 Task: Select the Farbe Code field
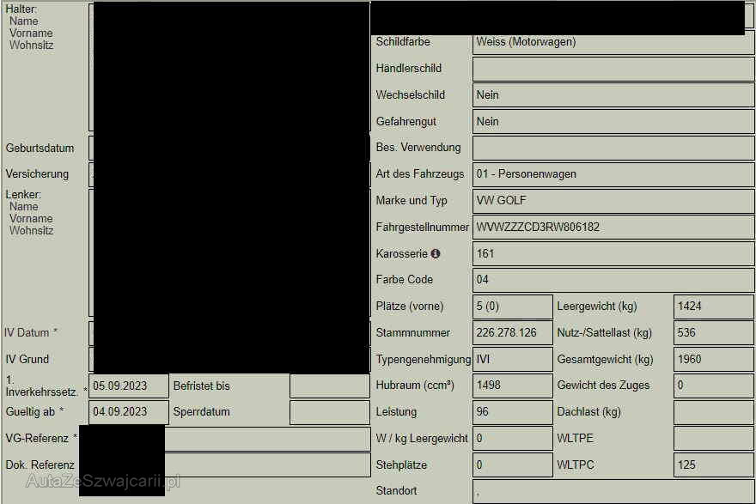[x=613, y=280]
